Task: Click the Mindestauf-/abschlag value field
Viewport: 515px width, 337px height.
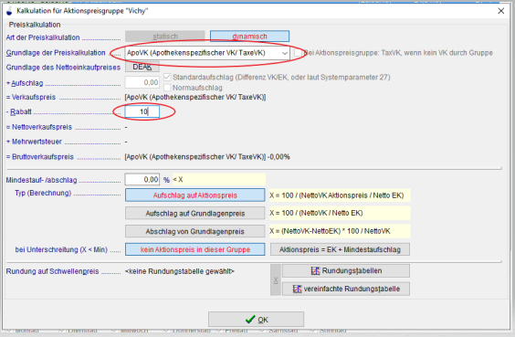Action: click(x=142, y=180)
